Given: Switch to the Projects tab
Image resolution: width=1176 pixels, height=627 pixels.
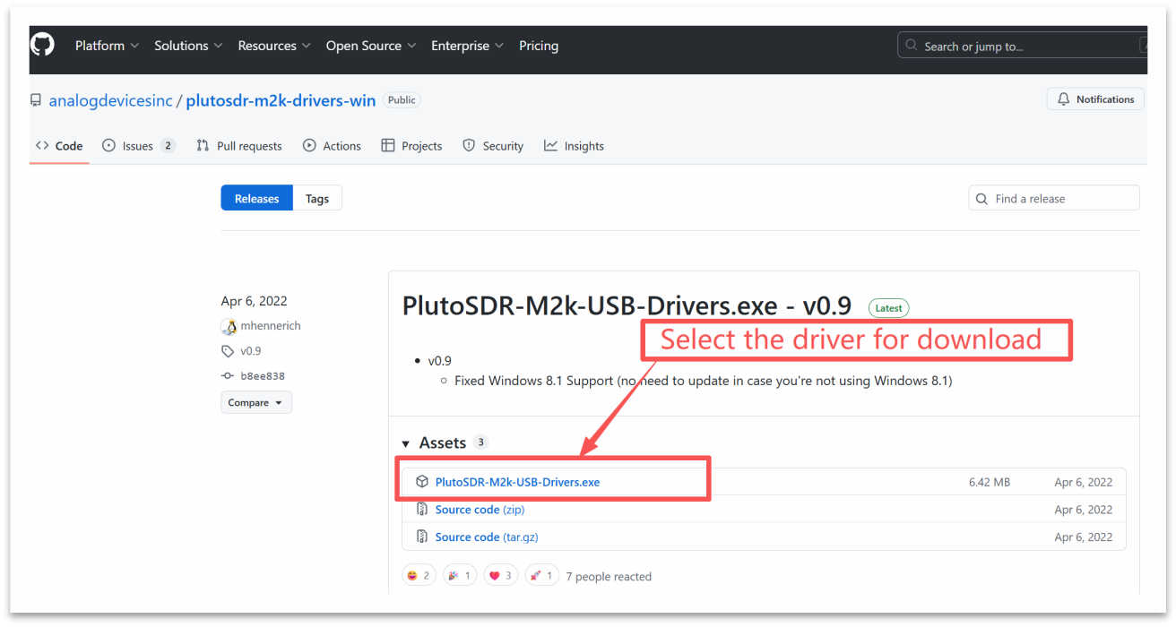Looking at the screenshot, I should (x=411, y=146).
